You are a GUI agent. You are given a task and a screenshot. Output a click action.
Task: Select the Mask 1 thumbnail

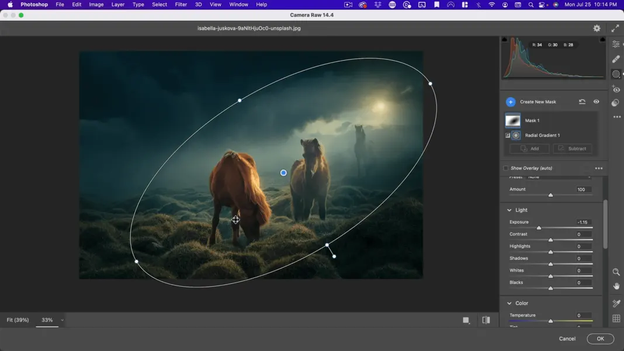(512, 120)
